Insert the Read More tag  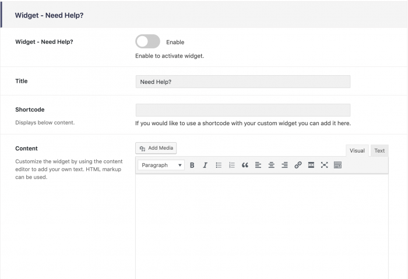pos(311,165)
